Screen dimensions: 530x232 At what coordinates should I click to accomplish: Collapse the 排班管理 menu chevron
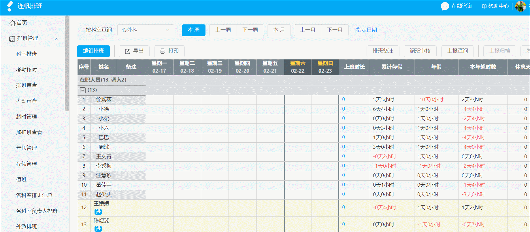point(56,39)
